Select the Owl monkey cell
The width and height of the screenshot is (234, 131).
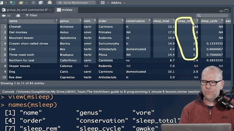click(18, 32)
